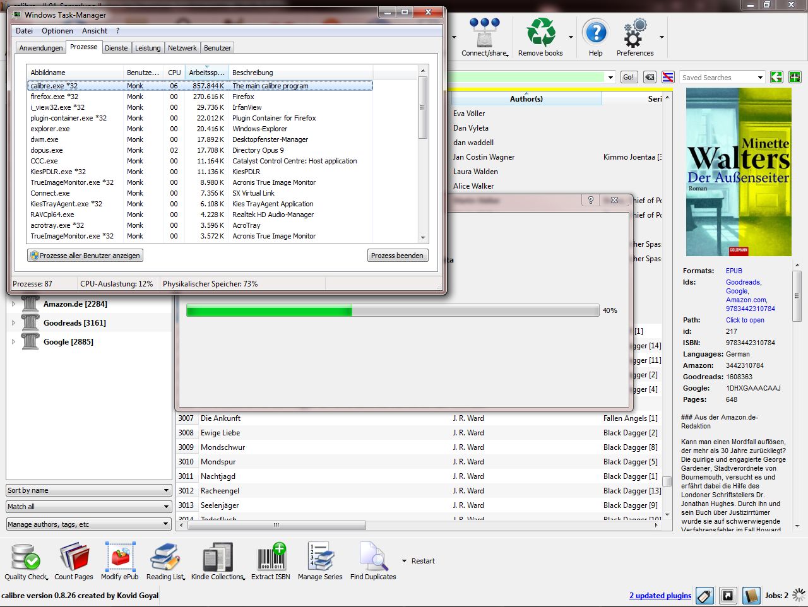Screen dimensions: 808x607
Task: Open the Manage Series tool
Action: [x=320, y=561]
